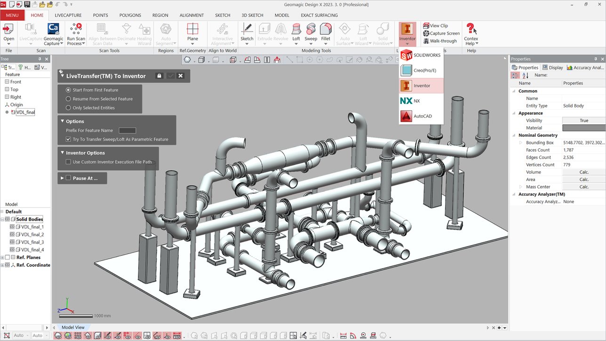
Task: Expand the Ref. Planes tree node
Action: (2, 257)
